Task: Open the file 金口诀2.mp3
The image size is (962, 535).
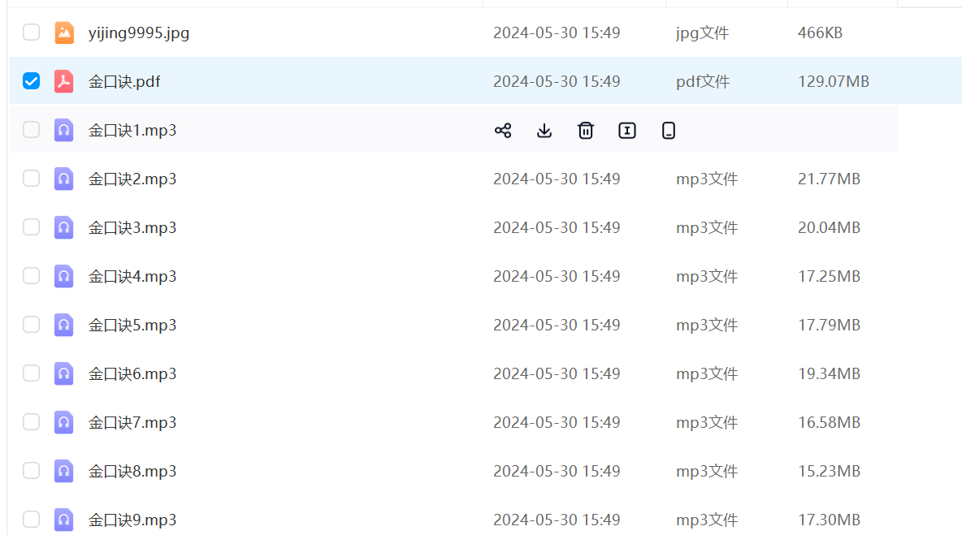Action: 132,179
